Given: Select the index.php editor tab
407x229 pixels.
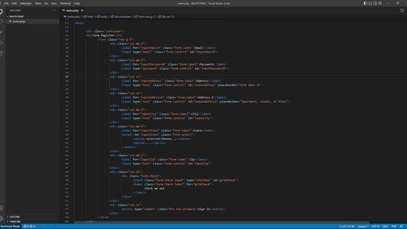Looking at the screenshot, I should coord(72,10).
